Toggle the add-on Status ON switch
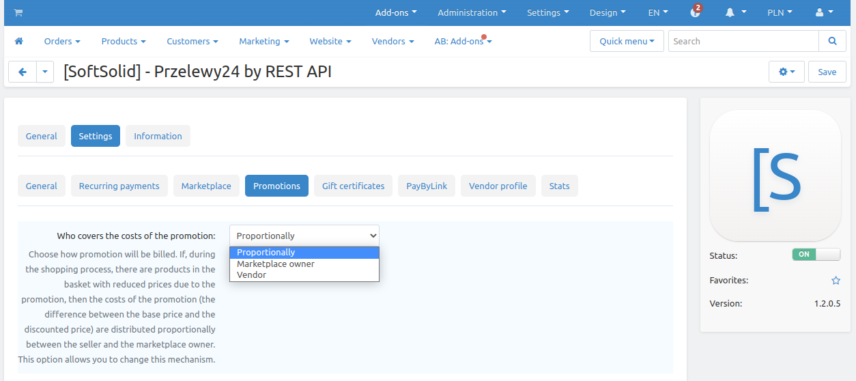Image resolution: width=856 pixels, height=381 pixels. click(816, 254)
